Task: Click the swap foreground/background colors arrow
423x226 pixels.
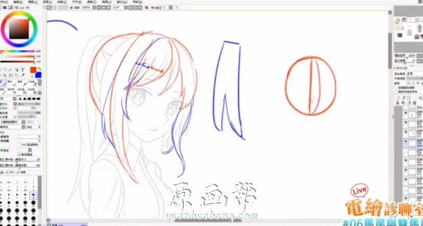Action: click(40, 69)
